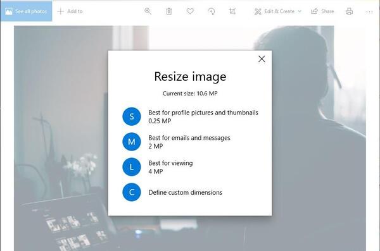Click the "Resize image" heading
This screenshot has width=380, height=251.
pyautogui.click(x=190, y=77)
